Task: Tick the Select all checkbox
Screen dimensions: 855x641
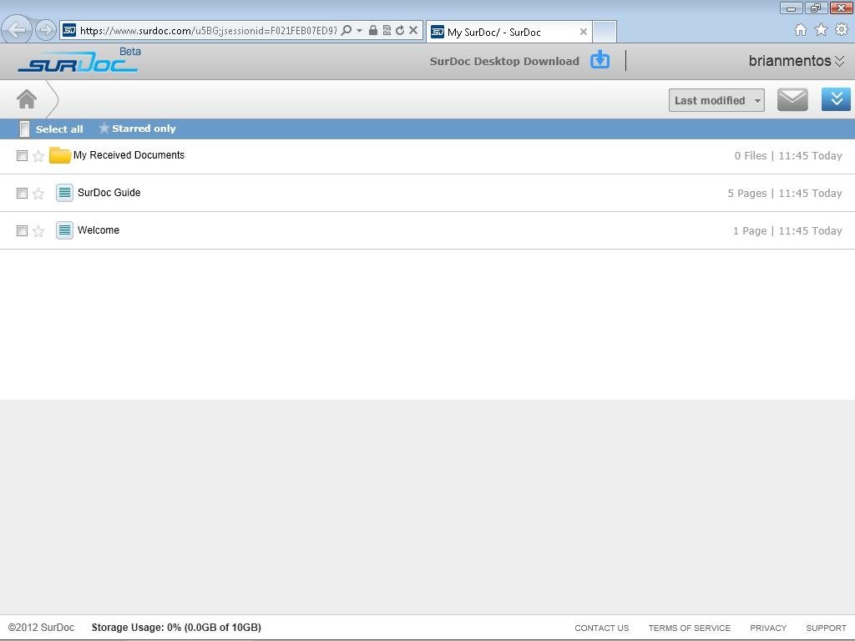Action: (x=24, y=129)
